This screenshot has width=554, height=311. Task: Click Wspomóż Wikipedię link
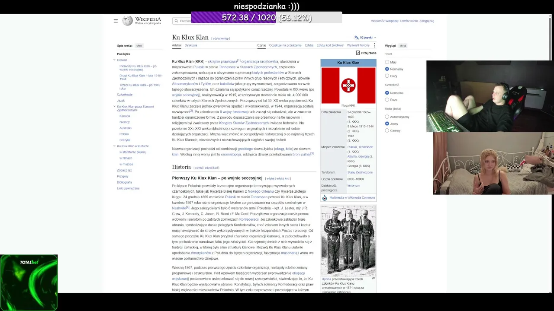click(x=385, y=21)
